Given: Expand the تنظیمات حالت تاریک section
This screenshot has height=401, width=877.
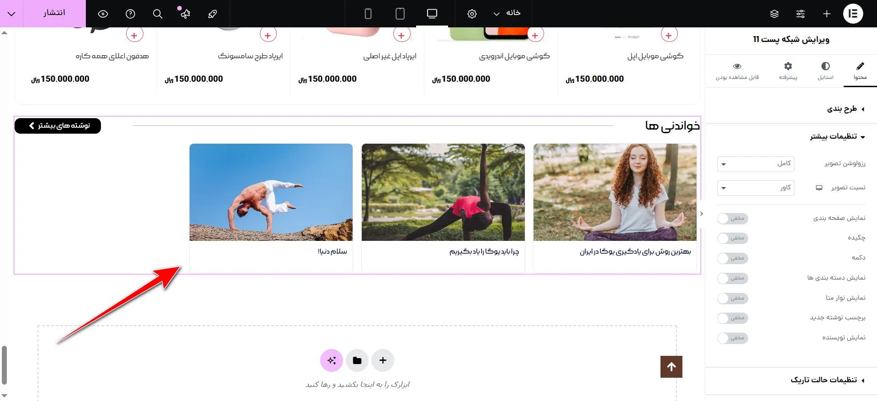Looking at the screenshot, I should (x=827, y=380).
